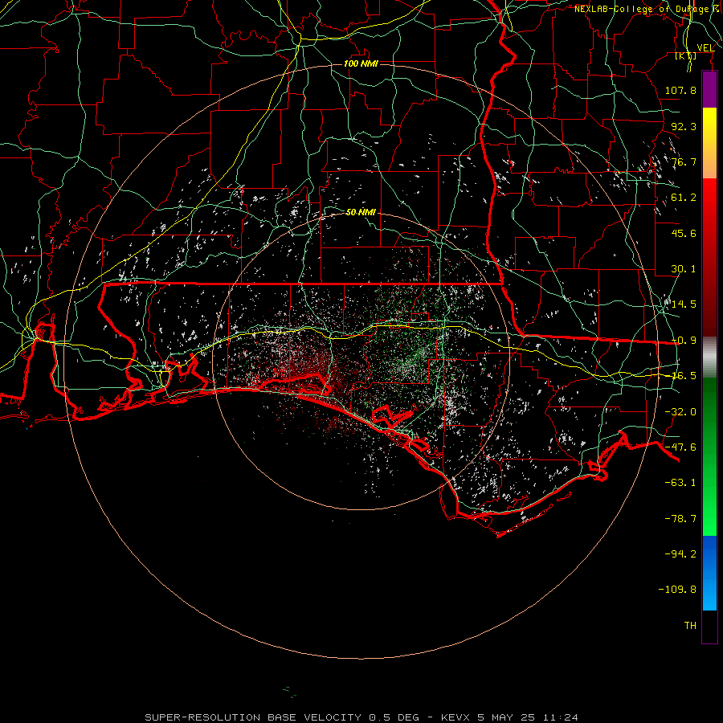
Task: Click the -78.7 velocity scale value
Action: [680, 519]
